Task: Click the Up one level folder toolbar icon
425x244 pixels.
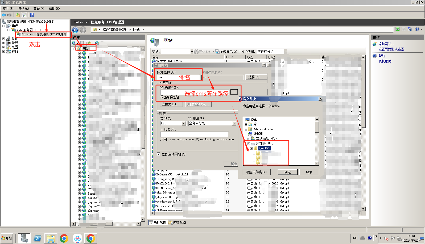Action: point(18,15)
